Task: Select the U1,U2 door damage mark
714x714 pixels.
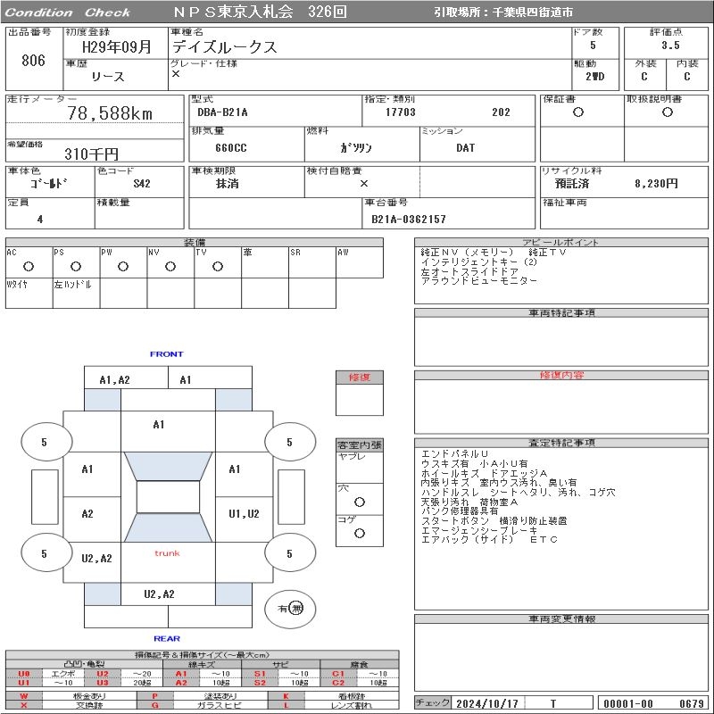Action: [x=244, y=514]
